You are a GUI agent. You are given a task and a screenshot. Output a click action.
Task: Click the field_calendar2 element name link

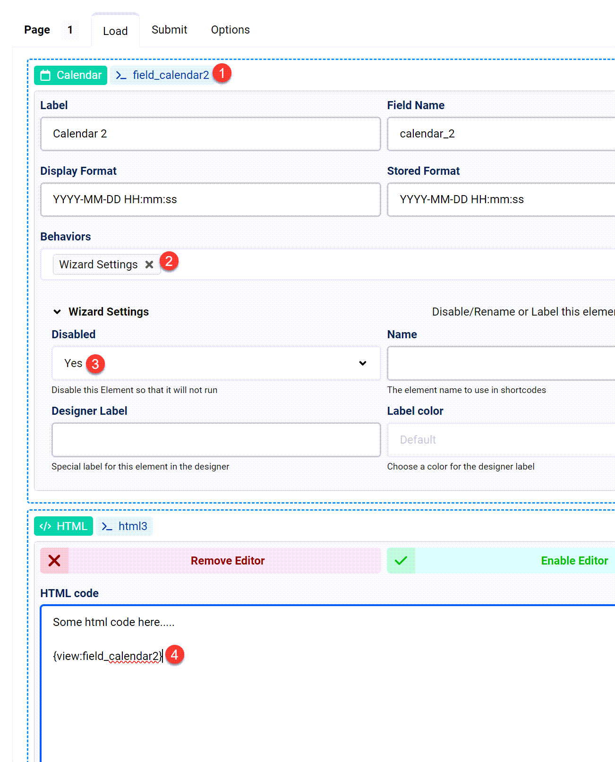(171, 76)
